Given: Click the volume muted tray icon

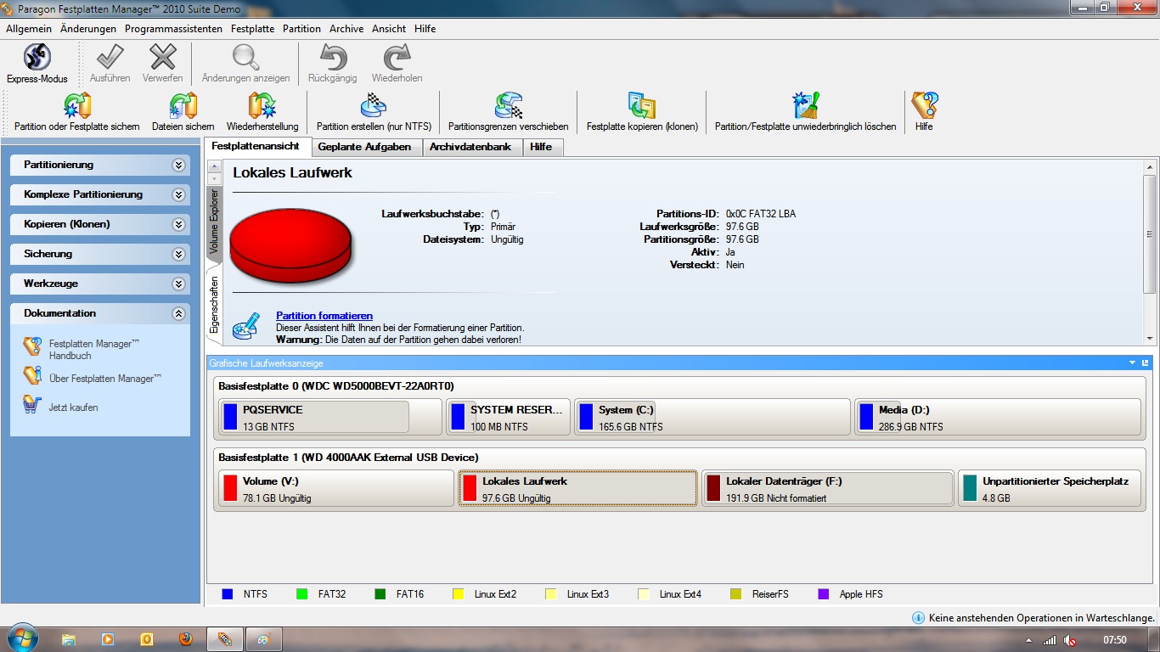Looking at the screenshot, I should tap(1071, 640).
